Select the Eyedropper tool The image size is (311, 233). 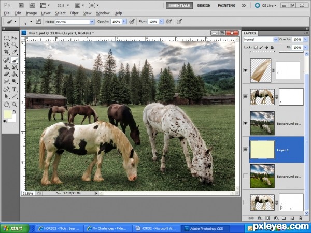[15, 52]
